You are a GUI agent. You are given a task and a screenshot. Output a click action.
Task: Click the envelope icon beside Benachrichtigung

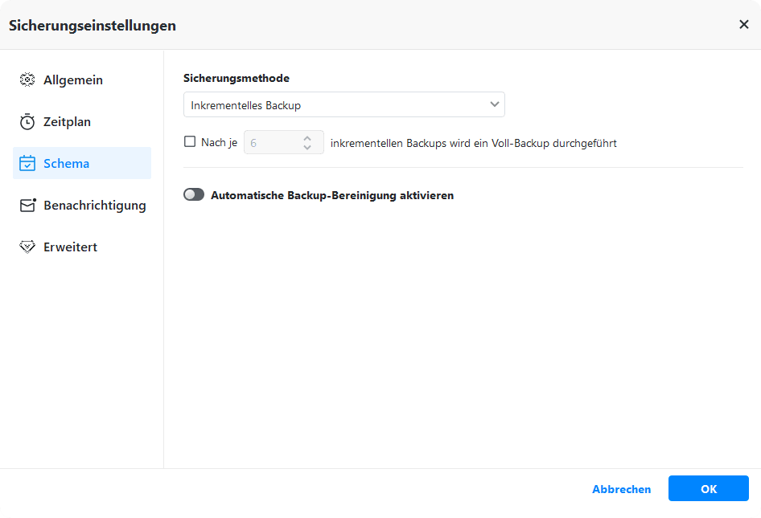[28, 206]
